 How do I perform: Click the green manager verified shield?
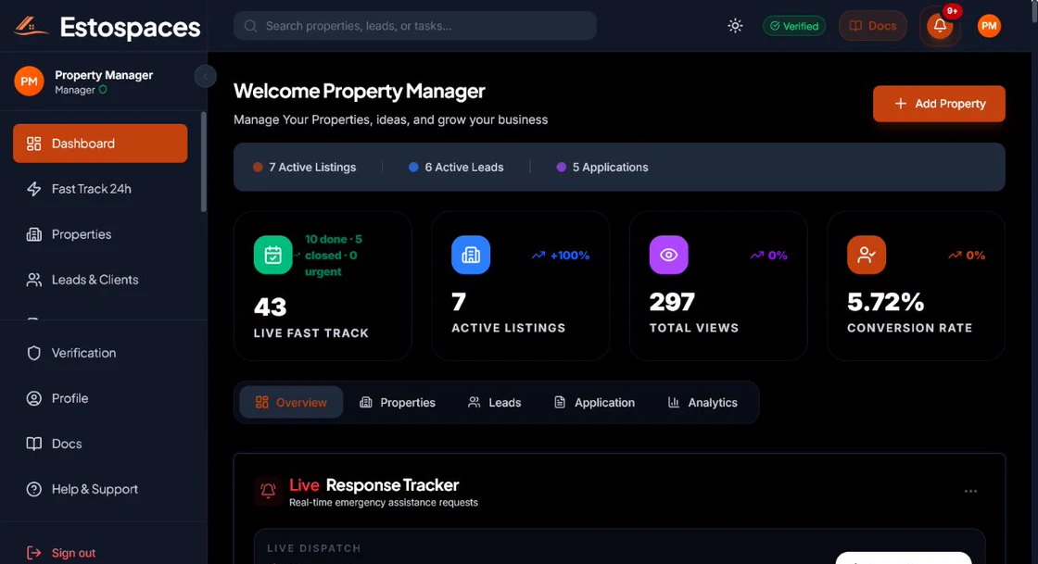(103, 90)
